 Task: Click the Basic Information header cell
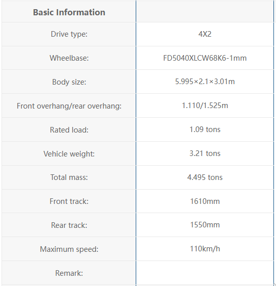69,12
